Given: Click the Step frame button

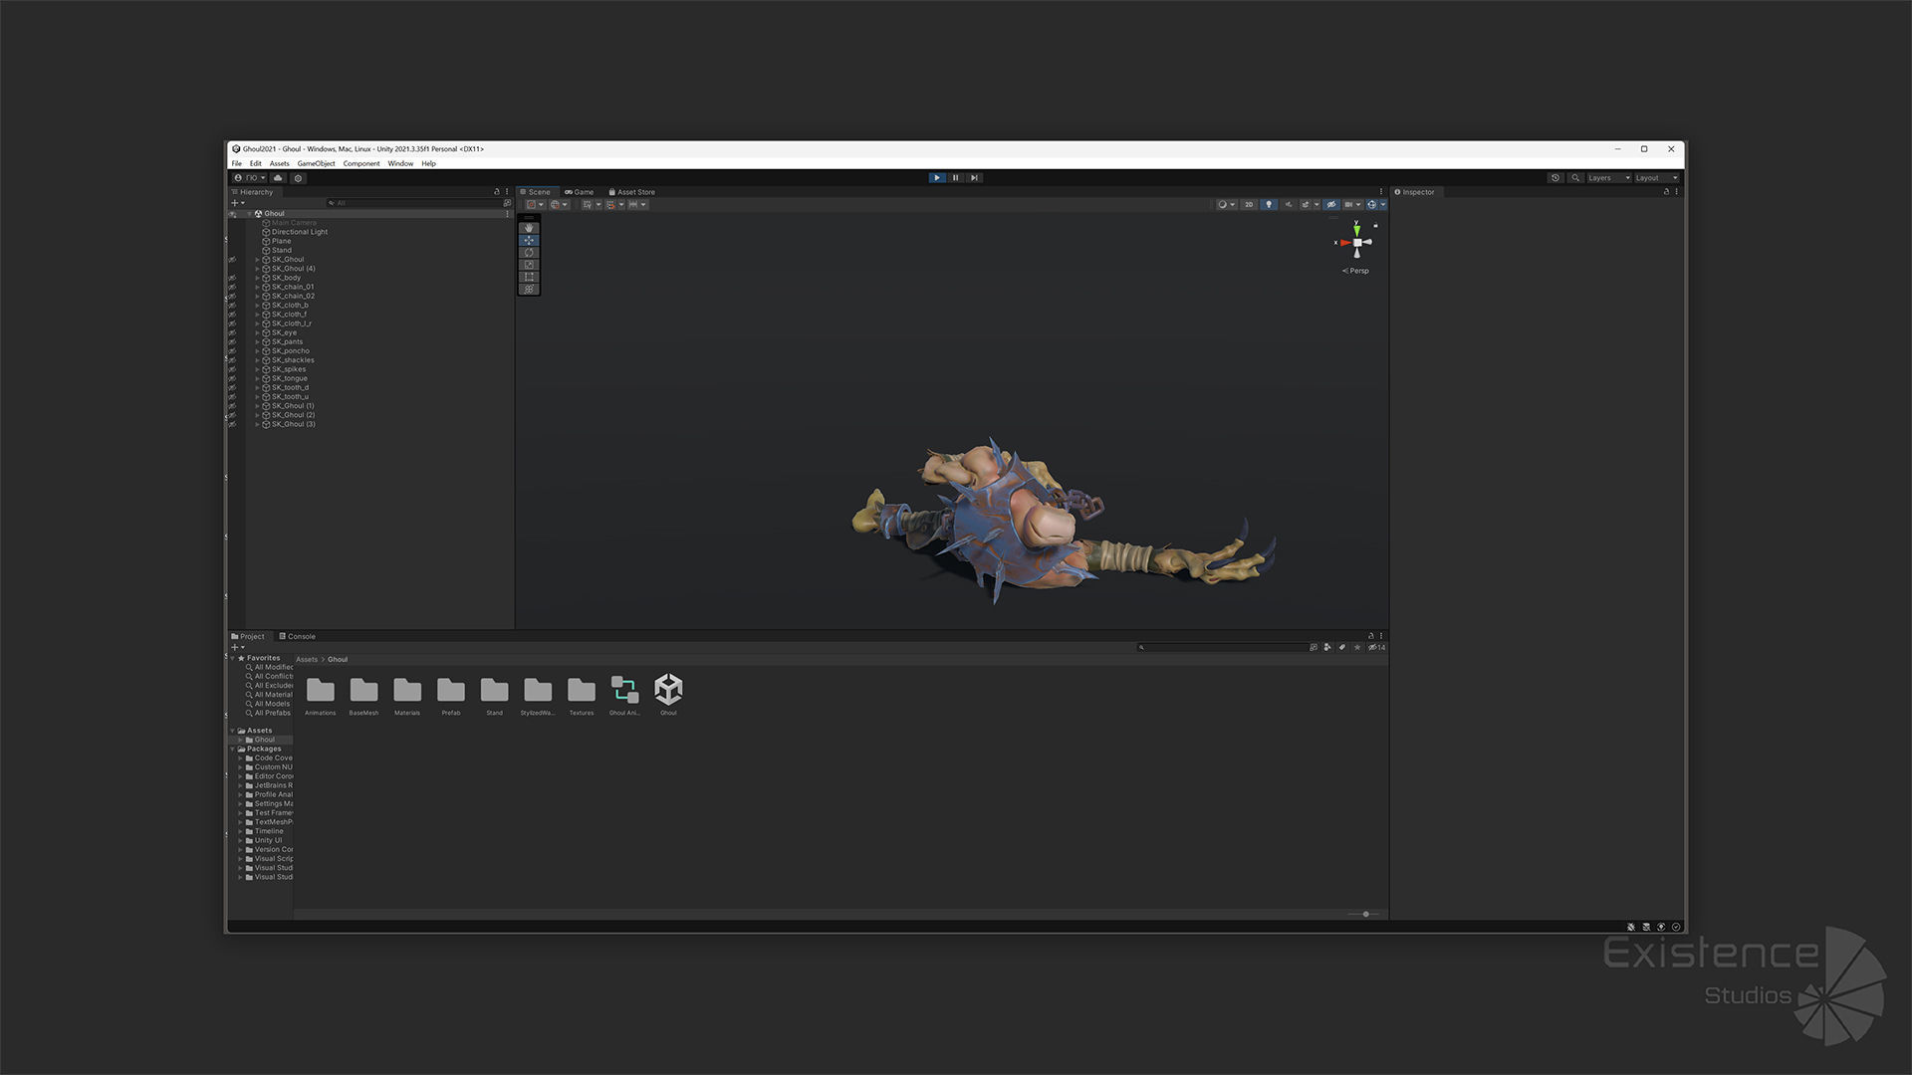Looking at the screenshot, I should click(974, 178).
